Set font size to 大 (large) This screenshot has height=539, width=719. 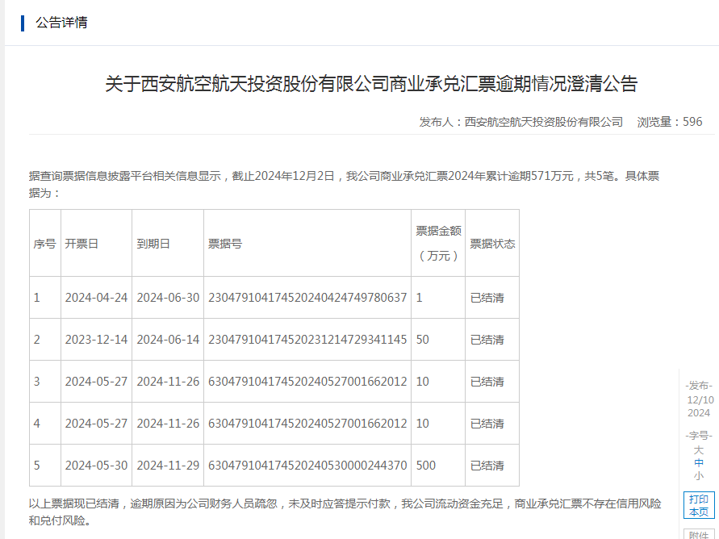(699, 449)
